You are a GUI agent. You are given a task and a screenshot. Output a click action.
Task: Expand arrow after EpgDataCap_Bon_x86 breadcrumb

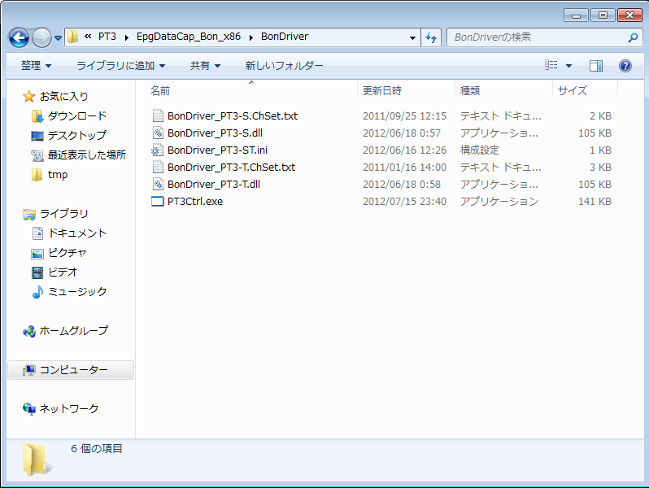pyautogui.click(x=250, y=37)
